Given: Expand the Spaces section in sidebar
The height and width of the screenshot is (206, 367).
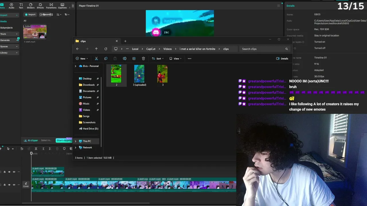Looking at the screenshot, I should coord(17,46).
